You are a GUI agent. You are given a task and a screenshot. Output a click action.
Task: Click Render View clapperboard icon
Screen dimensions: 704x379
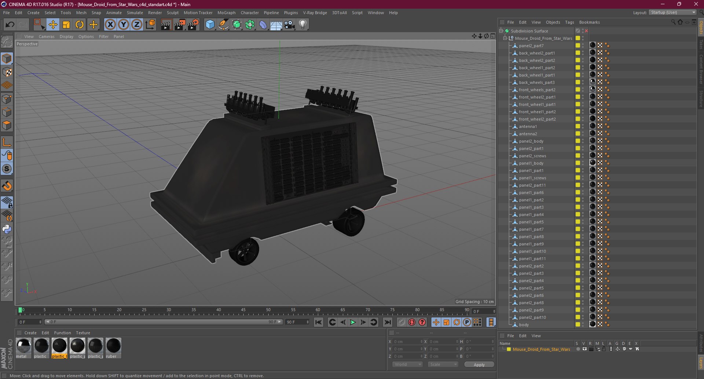pyautogui.click(x=166, y=25)
